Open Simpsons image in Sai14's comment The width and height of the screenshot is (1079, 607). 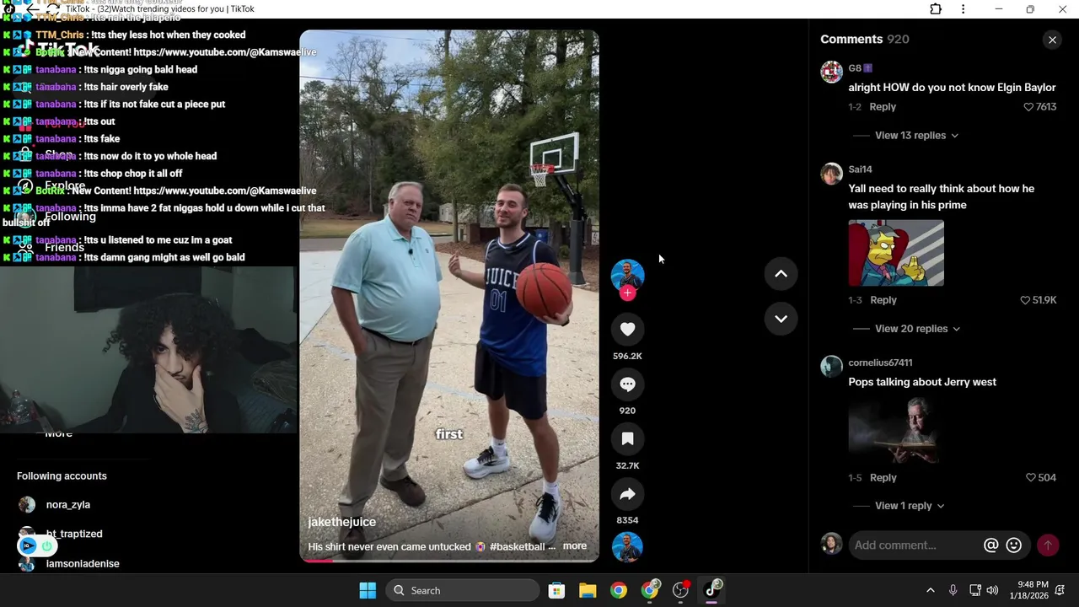(896, 253)
